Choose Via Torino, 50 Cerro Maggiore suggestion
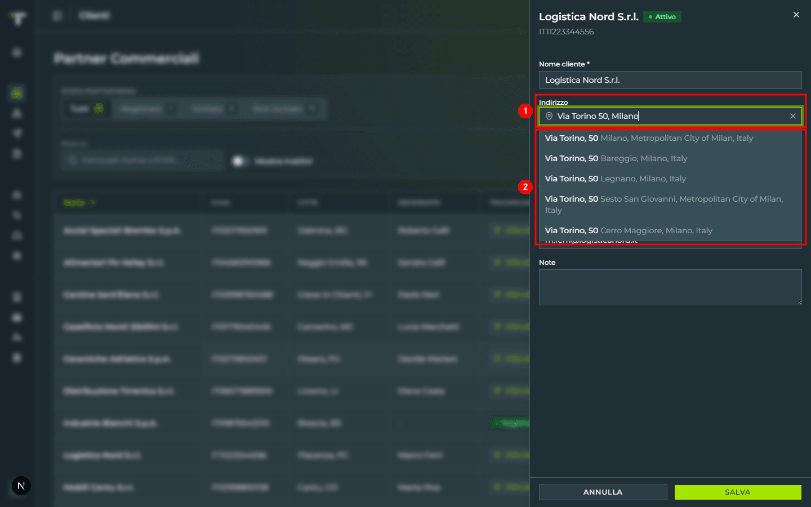This screenshot has height=507, width=811. click(x=670, y=230)
